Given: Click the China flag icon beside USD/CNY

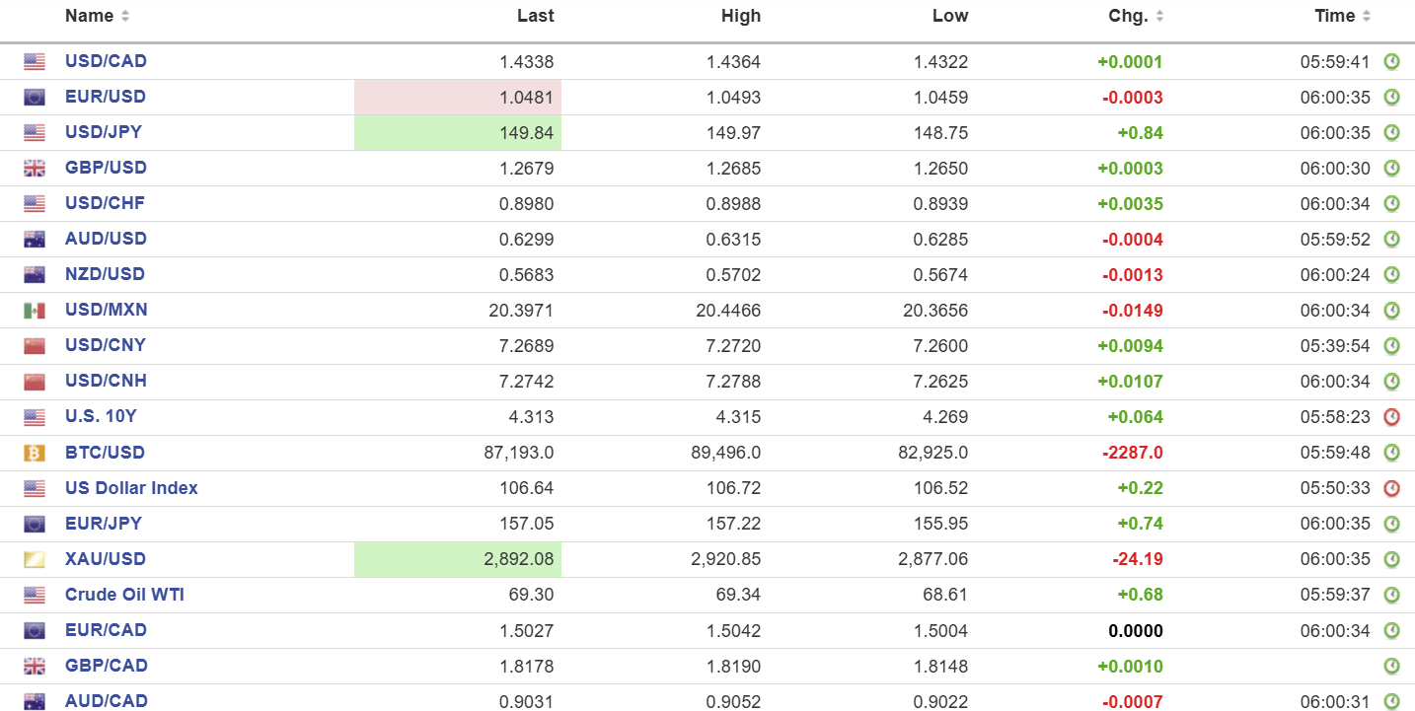Looking at the screenshot, I should [x=35, y=346].
